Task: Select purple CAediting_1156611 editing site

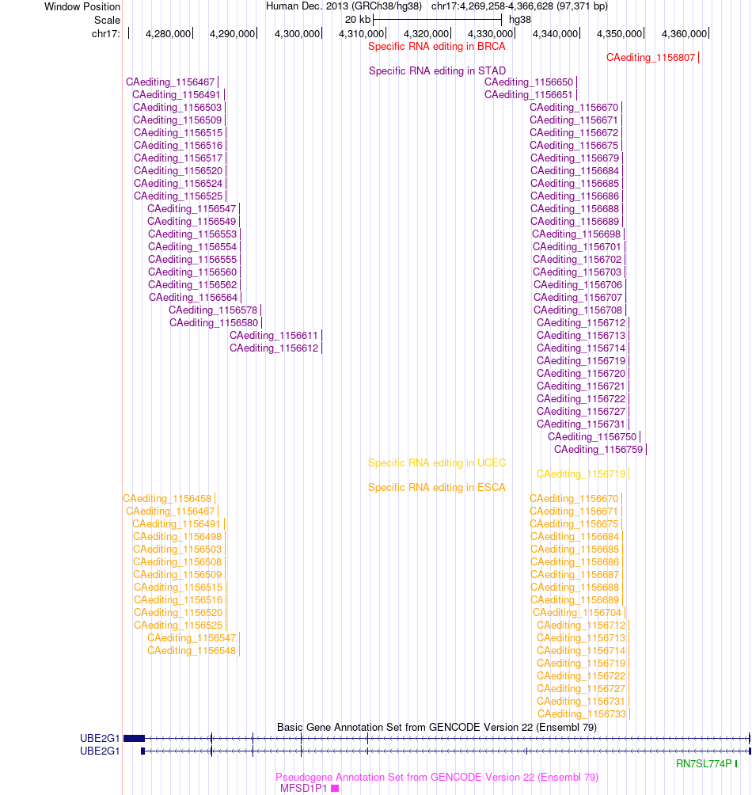Action: tap(274, 336)
